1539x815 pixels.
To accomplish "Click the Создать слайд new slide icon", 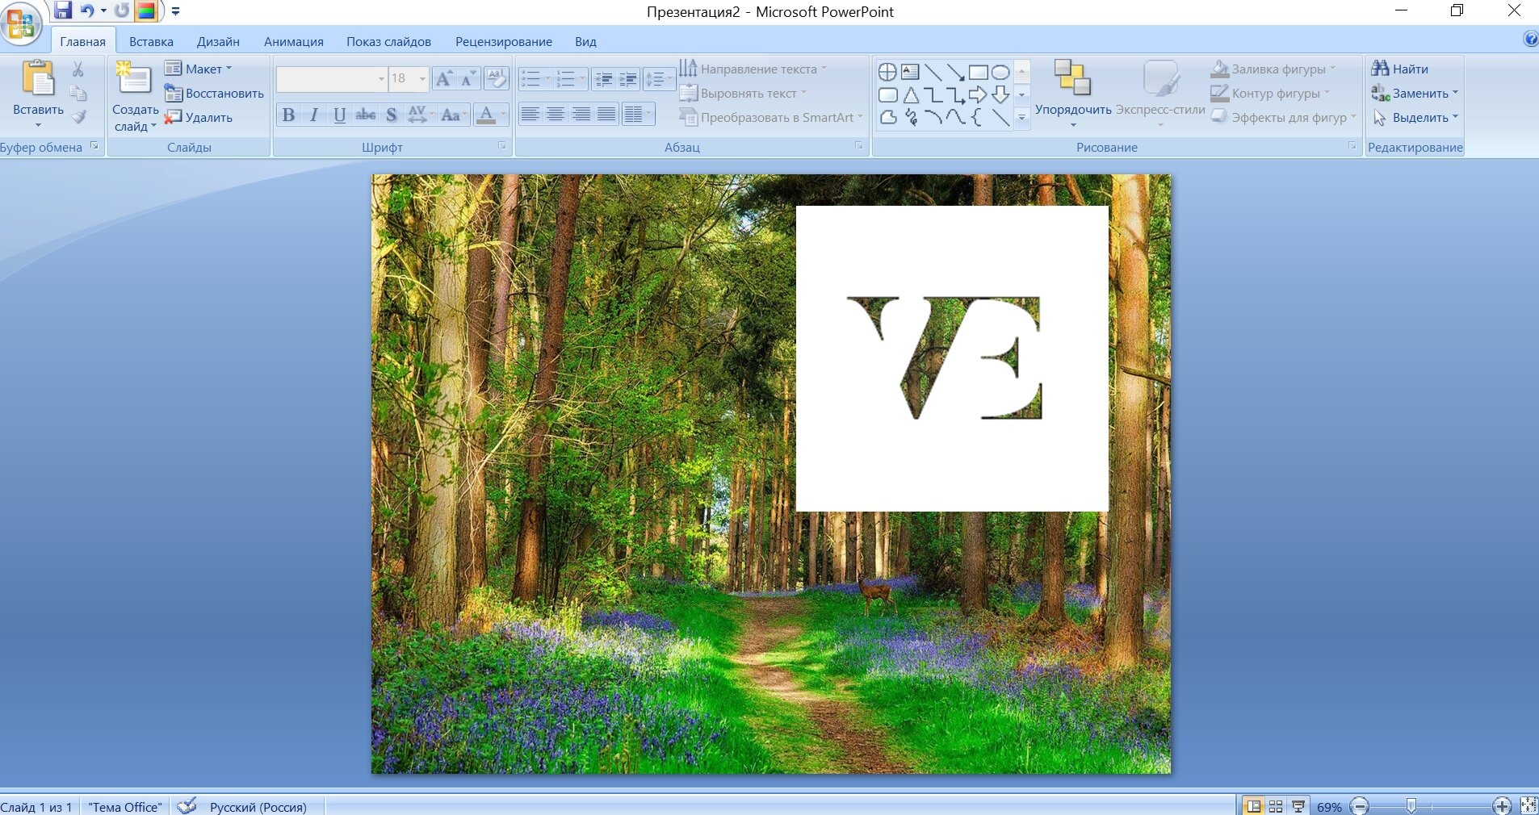I will (134, 78).
